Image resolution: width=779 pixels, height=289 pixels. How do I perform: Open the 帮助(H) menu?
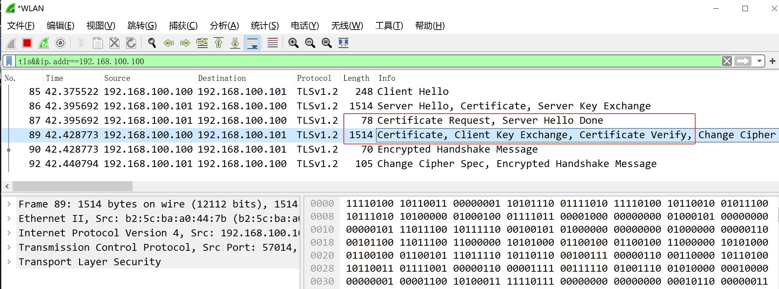[x=430, y=26]
